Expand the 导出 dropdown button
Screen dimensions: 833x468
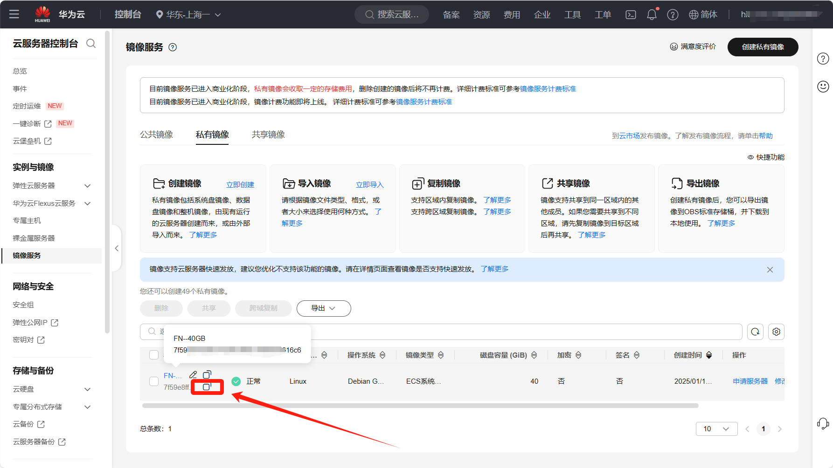tap(323, 308)
